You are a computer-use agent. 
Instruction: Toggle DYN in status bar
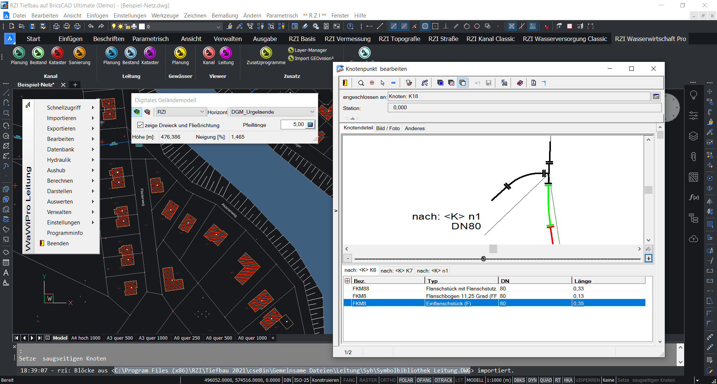click(532, 380)
